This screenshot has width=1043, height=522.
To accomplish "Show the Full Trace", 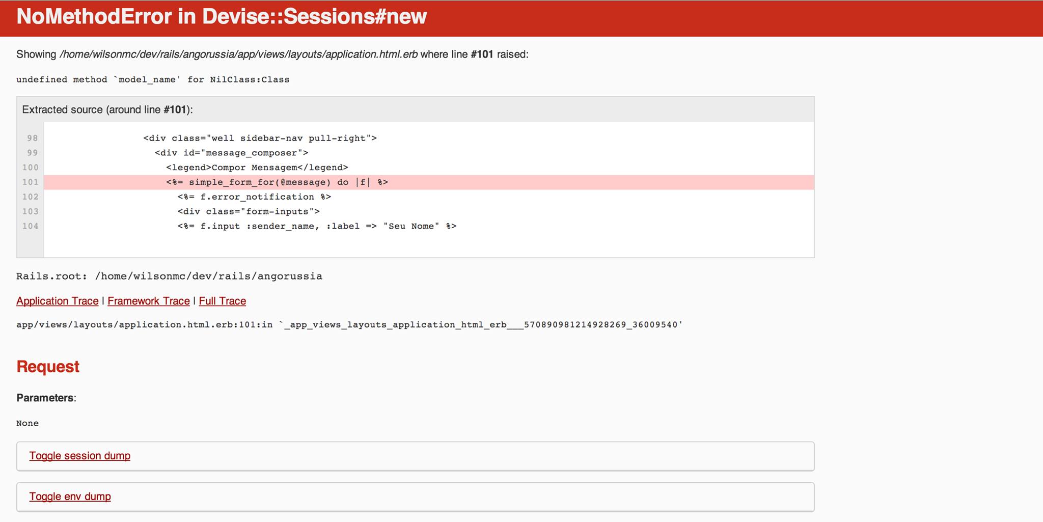I will [x=222, y=301].
